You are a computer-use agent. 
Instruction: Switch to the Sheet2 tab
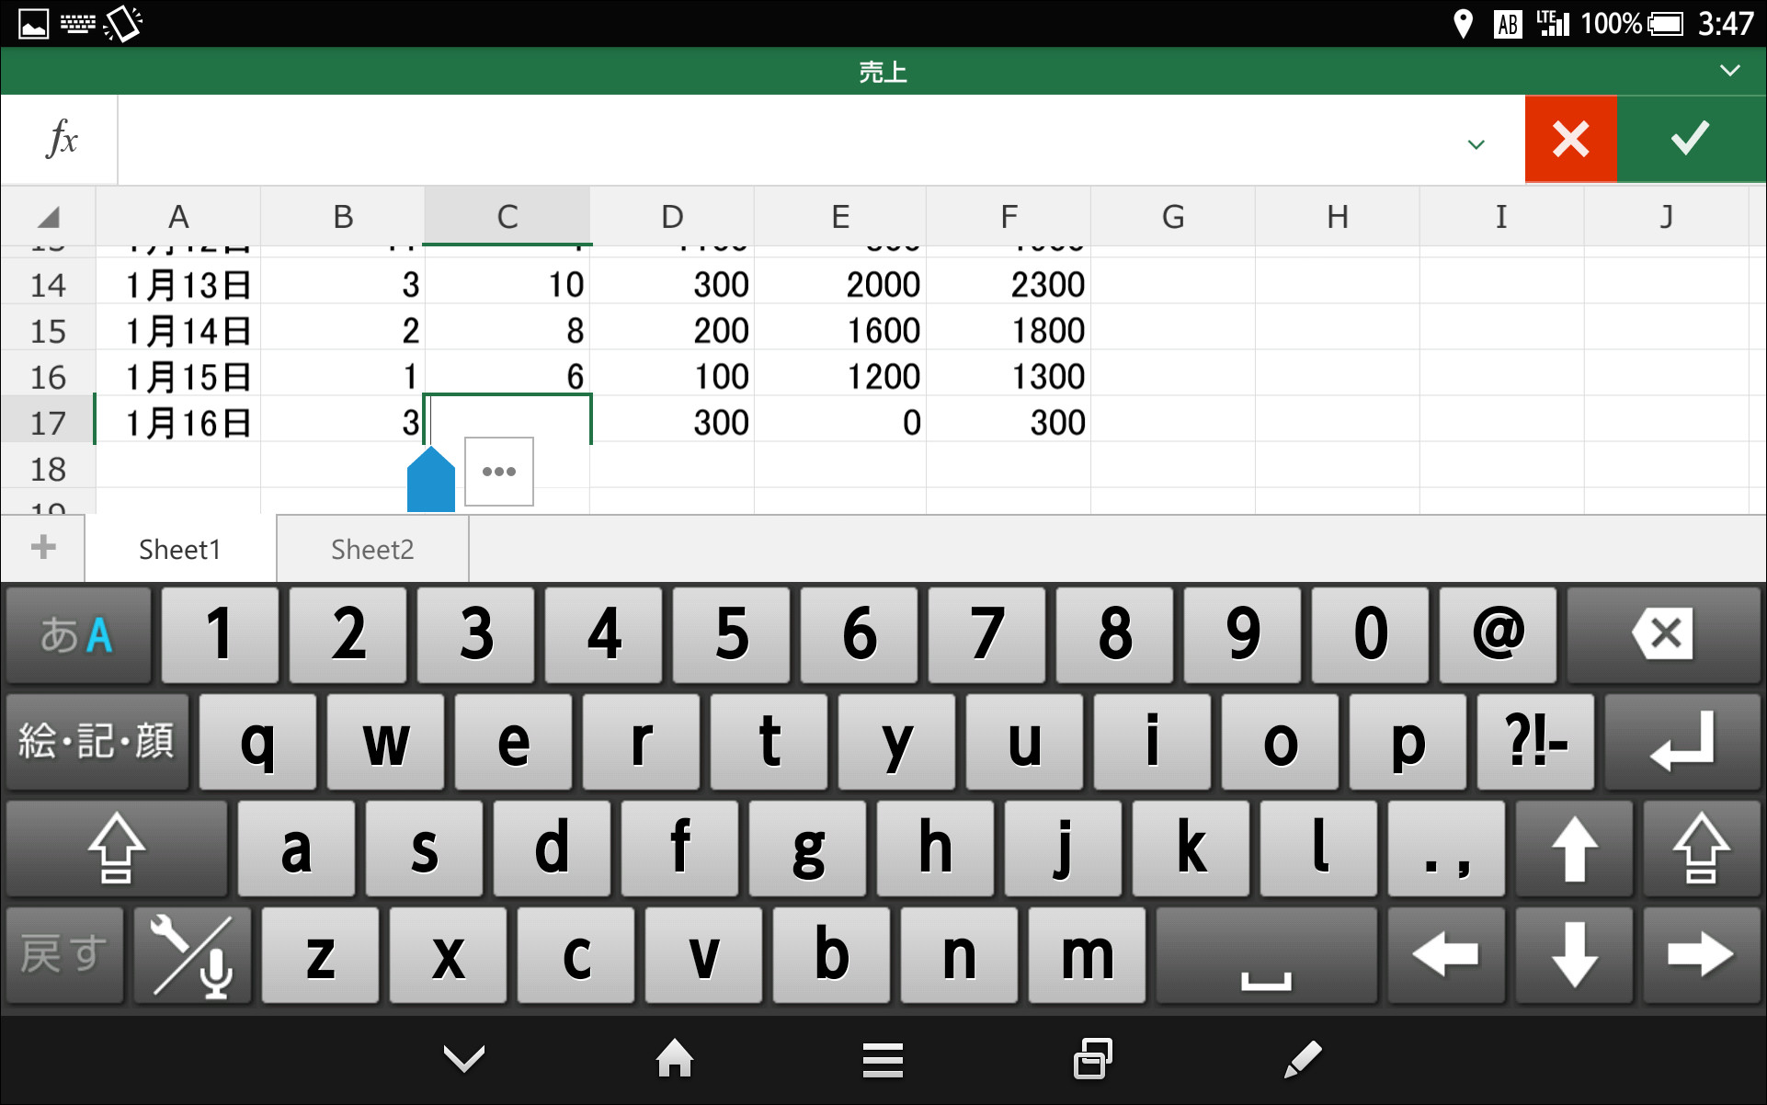[371, 549]
